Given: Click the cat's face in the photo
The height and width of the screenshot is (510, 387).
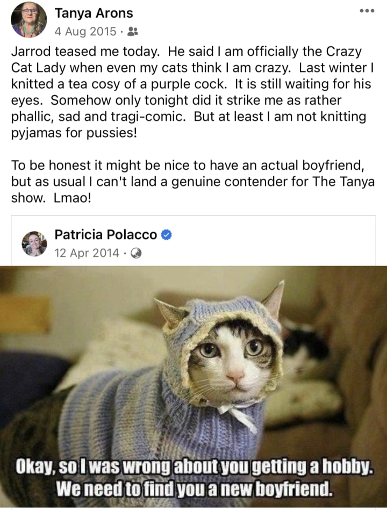Looking at the screenshot, I should point(233,358).
